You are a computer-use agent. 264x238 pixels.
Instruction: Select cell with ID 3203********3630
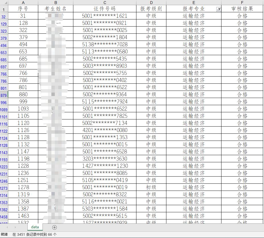[105, 159]
